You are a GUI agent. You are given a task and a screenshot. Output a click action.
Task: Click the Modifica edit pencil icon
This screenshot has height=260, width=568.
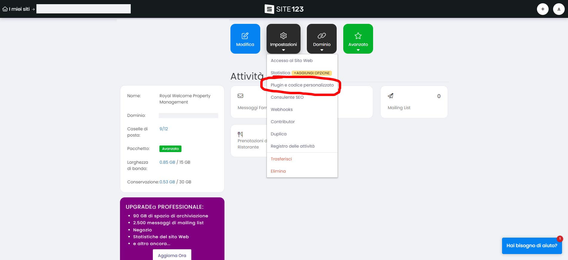(245, 36)
